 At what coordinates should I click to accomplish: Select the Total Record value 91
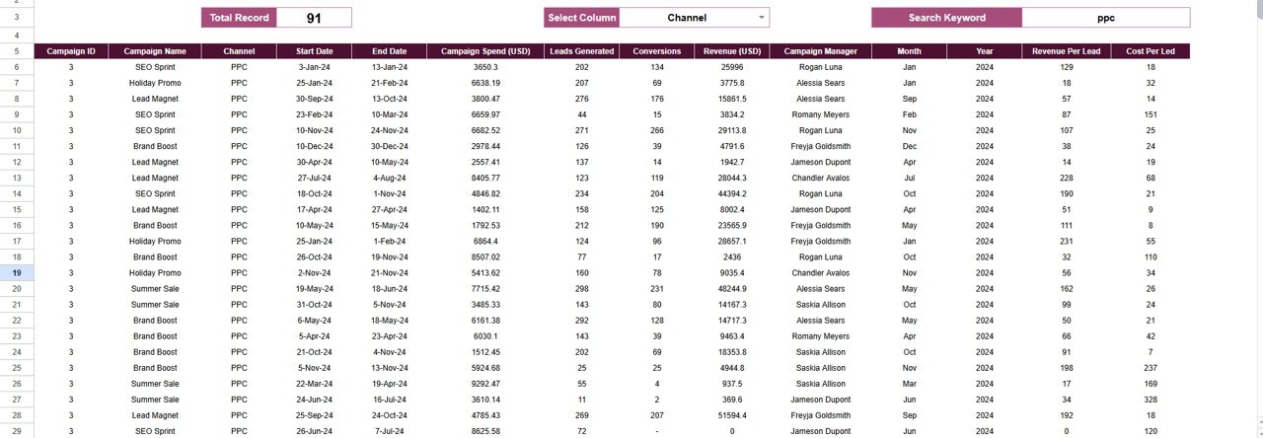coord(314,18)
